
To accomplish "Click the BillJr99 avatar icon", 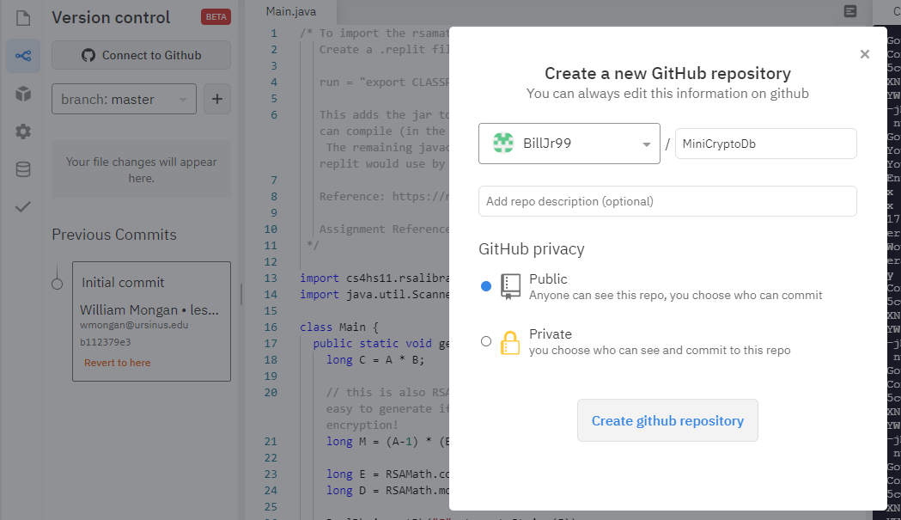I will pos(503,144).
